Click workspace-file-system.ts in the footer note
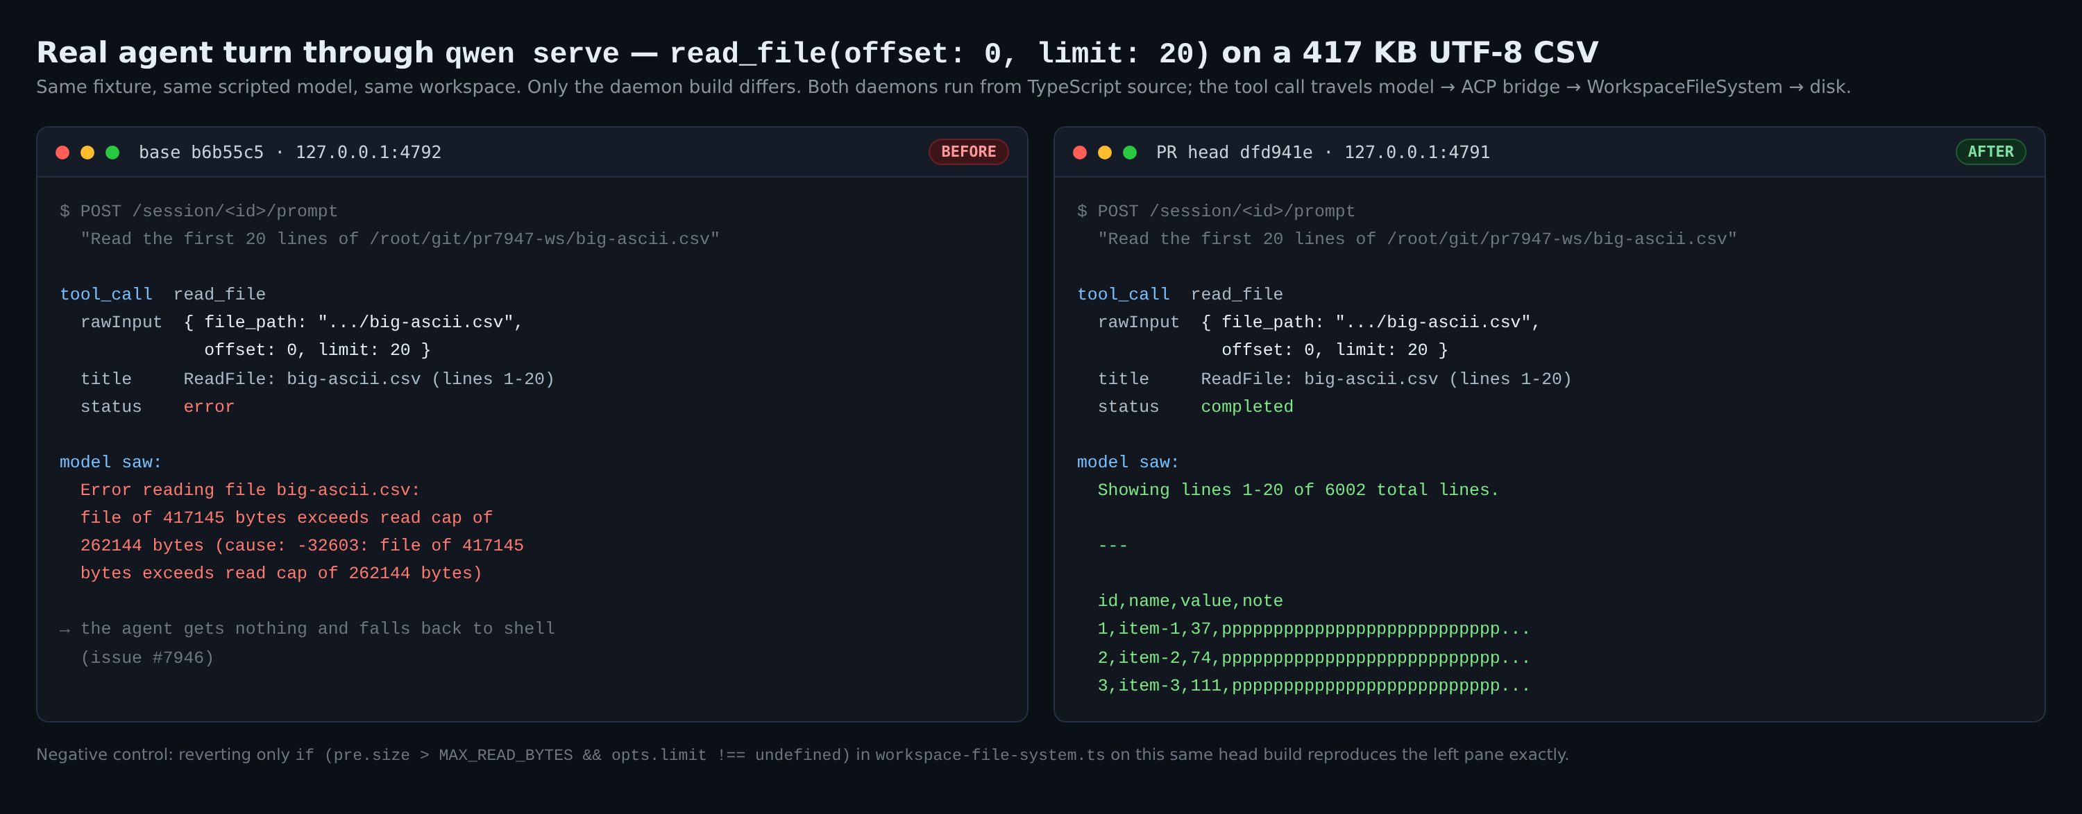 pyautogui.click(x=989, y=754)
